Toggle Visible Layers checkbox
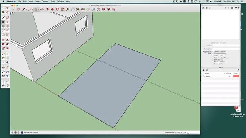The height and width of the screenshot is (138, 246). (213, 56)
